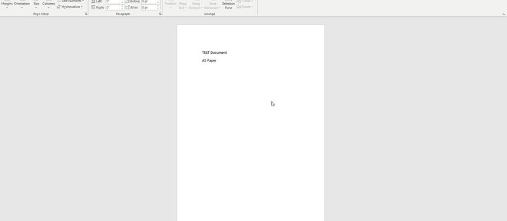
Task: Click the Left indent input field
Action: (x=113, y=1)
